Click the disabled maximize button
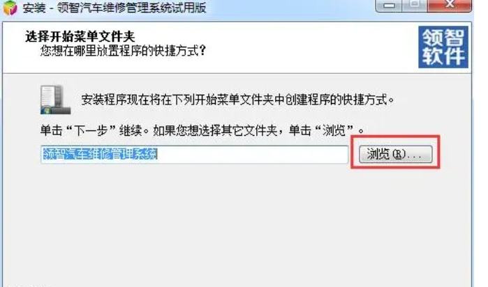The height and width of the screenshot is (287, 488). pos(415,6)
